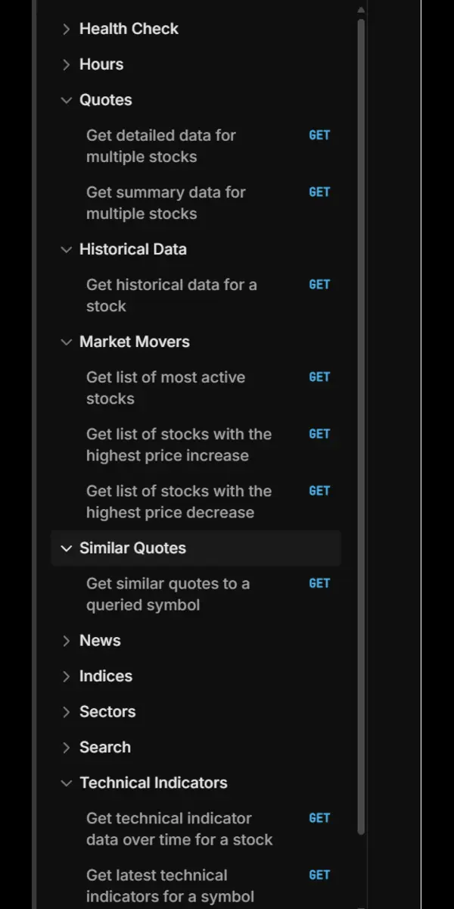
Task: Select the highlighted Similar Quotes entry
Action: click(x=132, y=548)
